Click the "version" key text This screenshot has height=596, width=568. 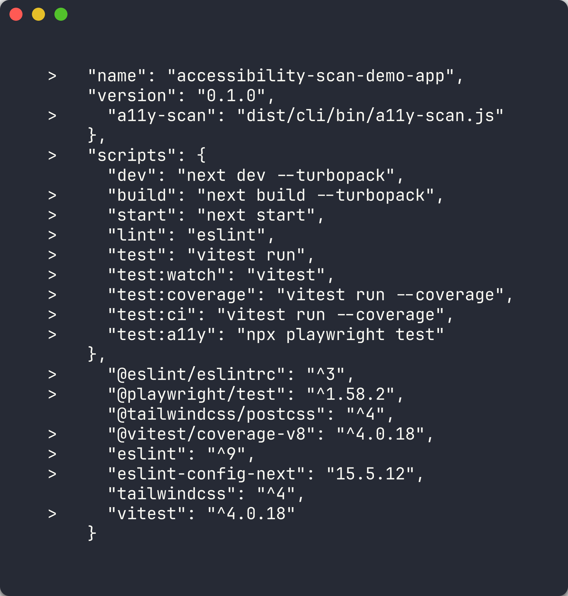click(x=132, y=96)
